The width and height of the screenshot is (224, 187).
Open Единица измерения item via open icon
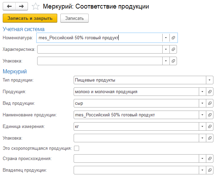pos(210,127)
